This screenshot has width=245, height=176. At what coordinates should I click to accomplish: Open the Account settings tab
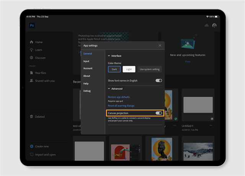click(x=88, y=68)
